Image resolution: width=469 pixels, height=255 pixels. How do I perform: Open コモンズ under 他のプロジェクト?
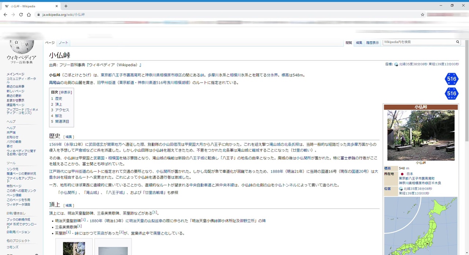click(12, 247)
